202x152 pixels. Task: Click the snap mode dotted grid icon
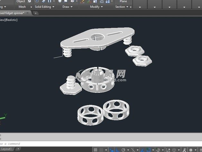(x=102, y=150)
